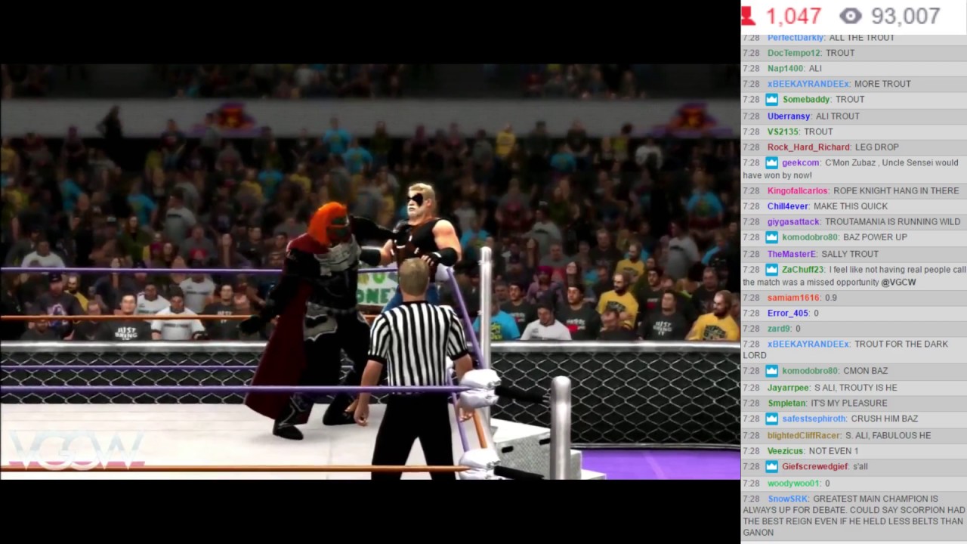Click the wrestling stream video player
Screen dimensions: 967x544
point(370,272)
